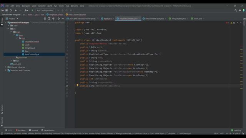The width and height of the screenshot is (246, 138).
Task: Hide the Project panel with minus icon
Action: tap(63, 18)
